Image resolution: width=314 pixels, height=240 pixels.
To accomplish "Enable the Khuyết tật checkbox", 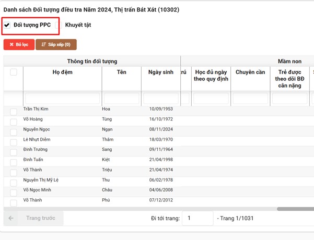I will pyautogui.click(x=59, y=25).
